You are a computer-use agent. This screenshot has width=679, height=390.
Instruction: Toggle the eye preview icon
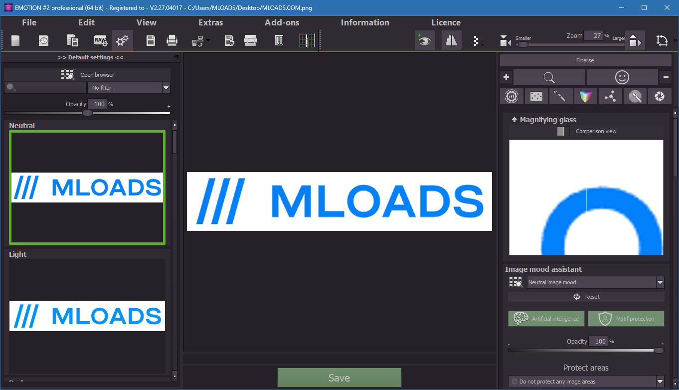[424, 41]
